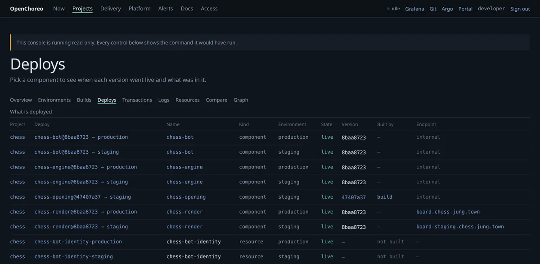This screenshot has width=540, height=264.
Task: Click the chess-opening component name
Action: 186,197
